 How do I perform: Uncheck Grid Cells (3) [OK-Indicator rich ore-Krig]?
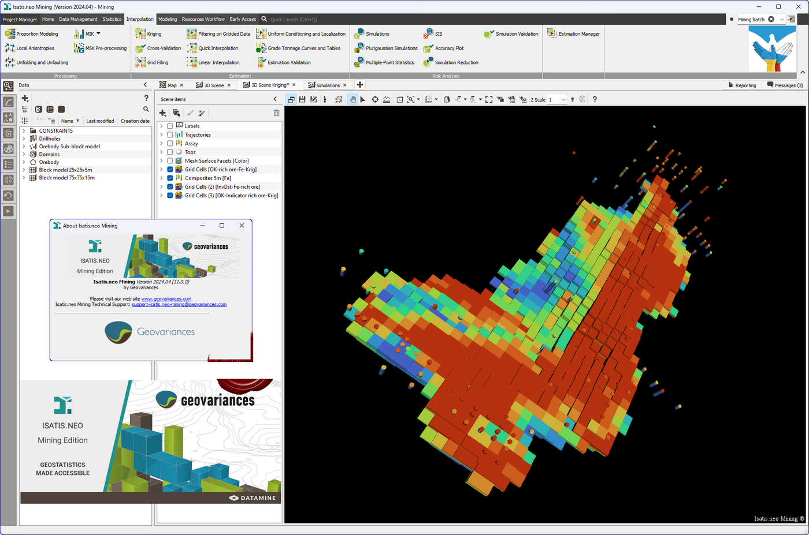click(170, 195)
